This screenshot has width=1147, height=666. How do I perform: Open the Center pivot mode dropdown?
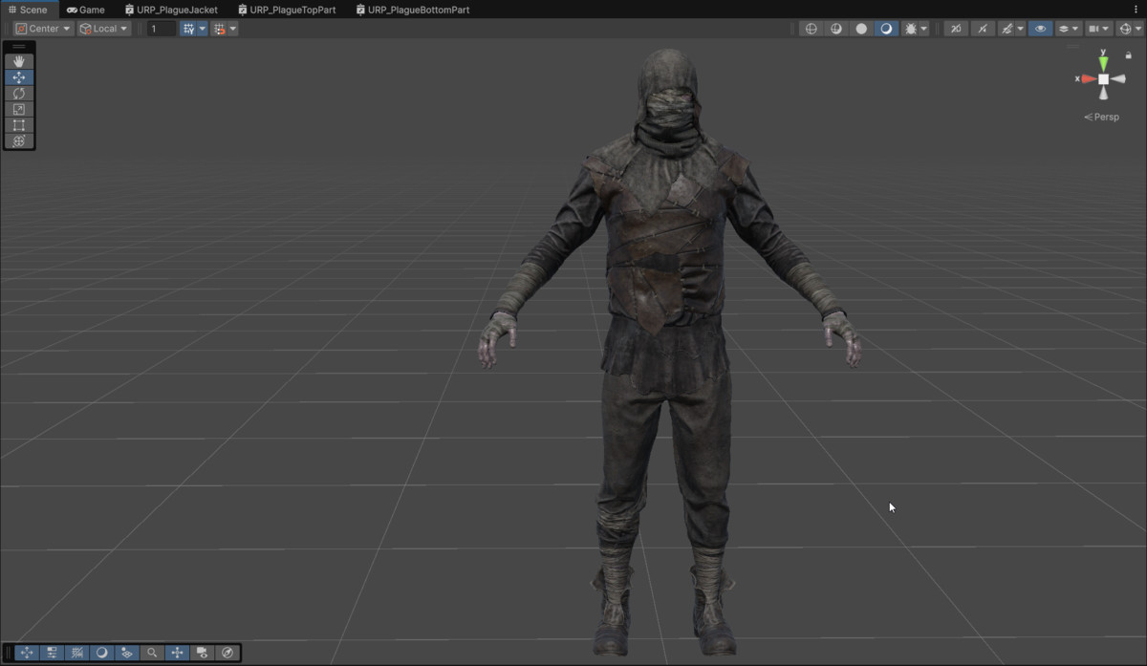pyautogui.click(x=43, y=29)
